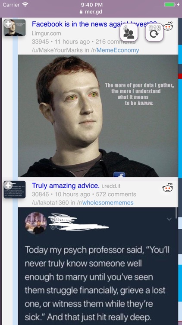Image resolution: width=182 pixels, height=325 pixels.
Task: Tap the mer.gd address bar
Action: (91, 12)
